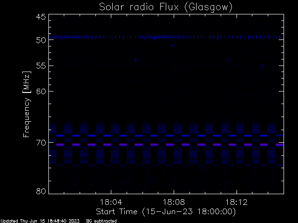This screenshot has width=298, height=223.
Task: Click the 'Solar radio Flux (Glasgow)' title
Action: click(166, 7)
